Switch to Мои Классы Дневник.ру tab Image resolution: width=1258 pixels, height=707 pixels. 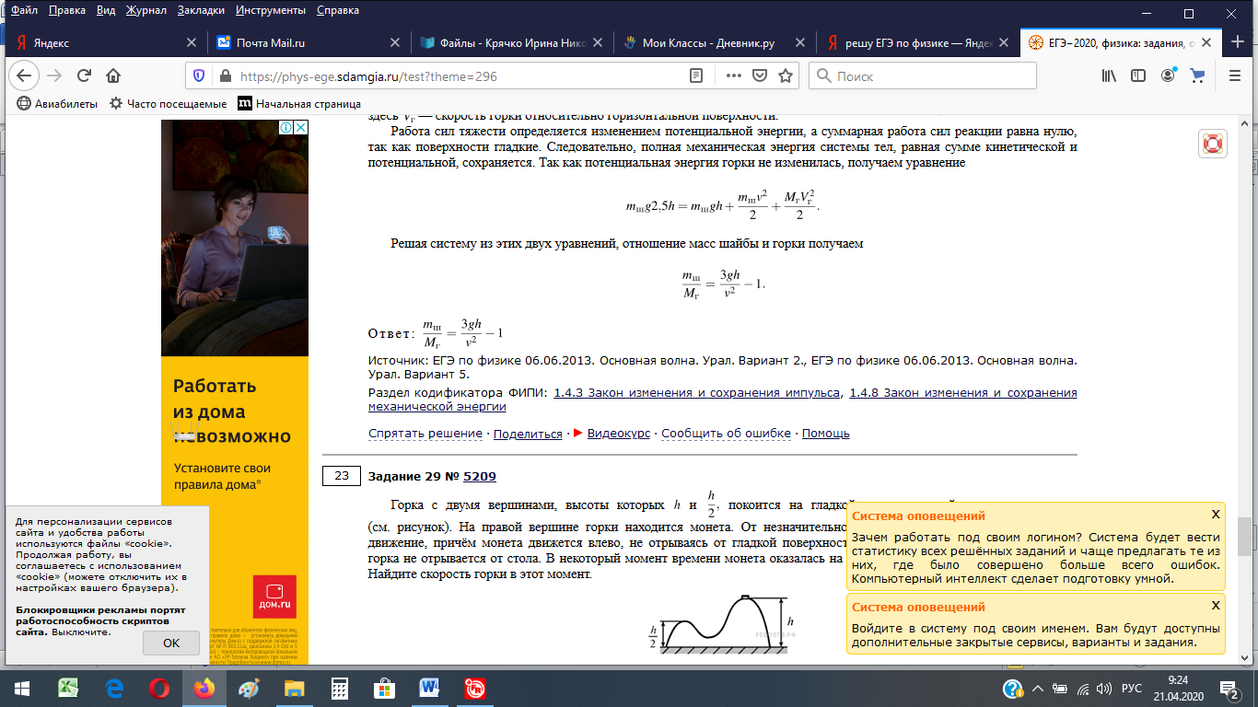click(x=714, y=42)
